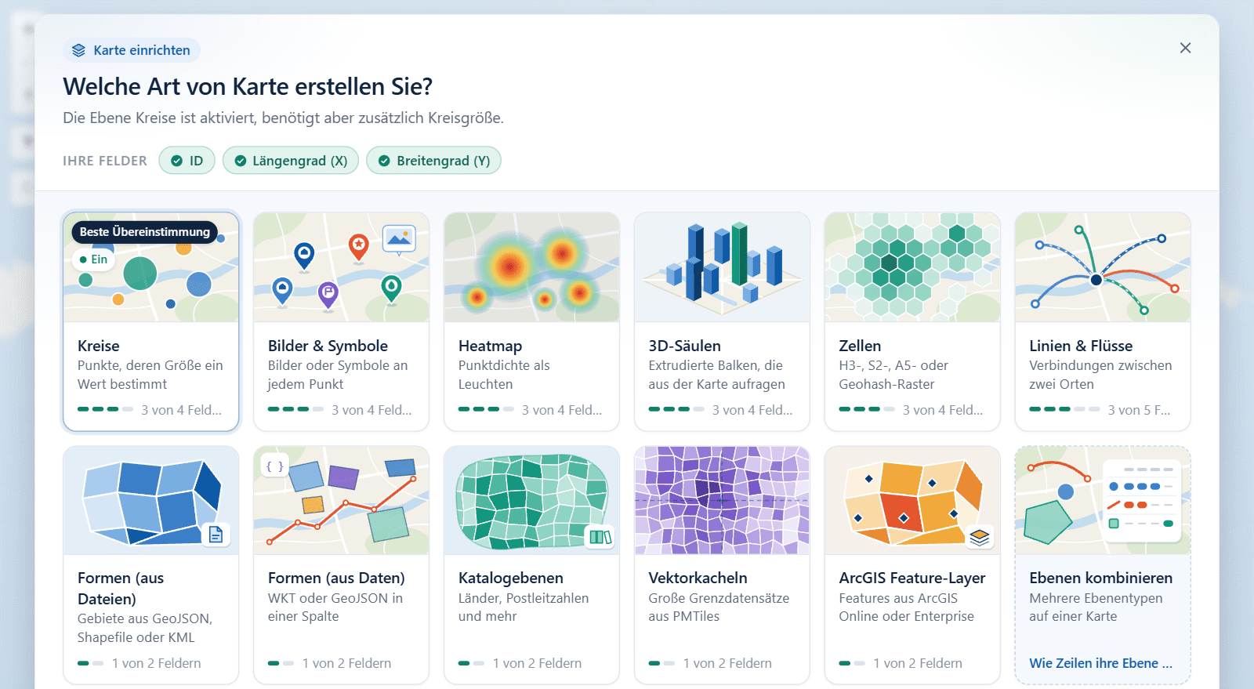
Task: Click the checkmark icon in Breitengrad chip
Action: [x=384, y=161]
